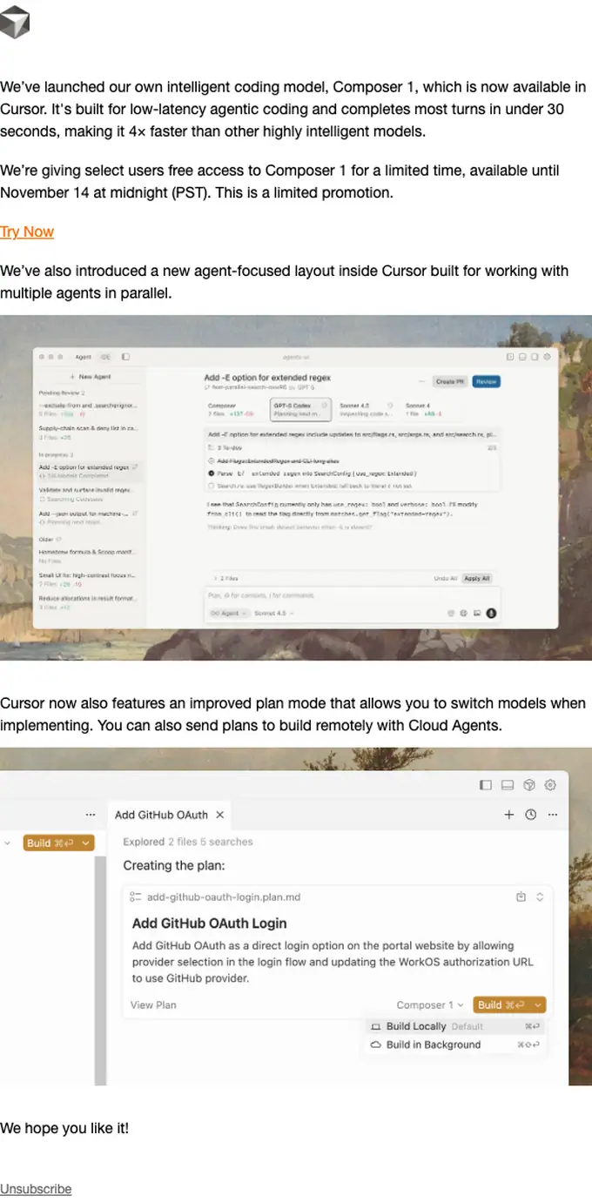Open the chevron dropdown on the plan card Build button
The image size is (592, 1202).
[538, 1004]
